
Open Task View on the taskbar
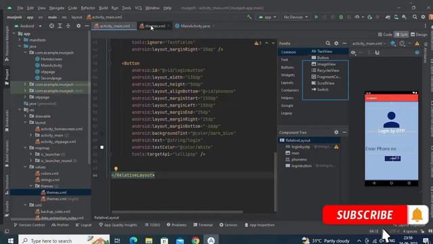(117, 241)
